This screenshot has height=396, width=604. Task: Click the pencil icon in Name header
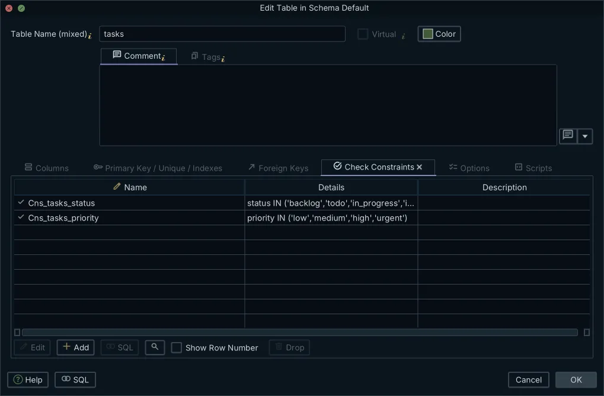click(x=117, y=187)
